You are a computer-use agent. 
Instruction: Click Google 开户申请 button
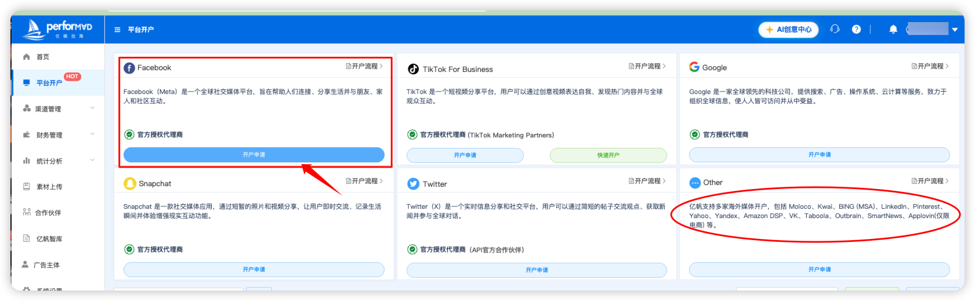click(x=820, y=155)
